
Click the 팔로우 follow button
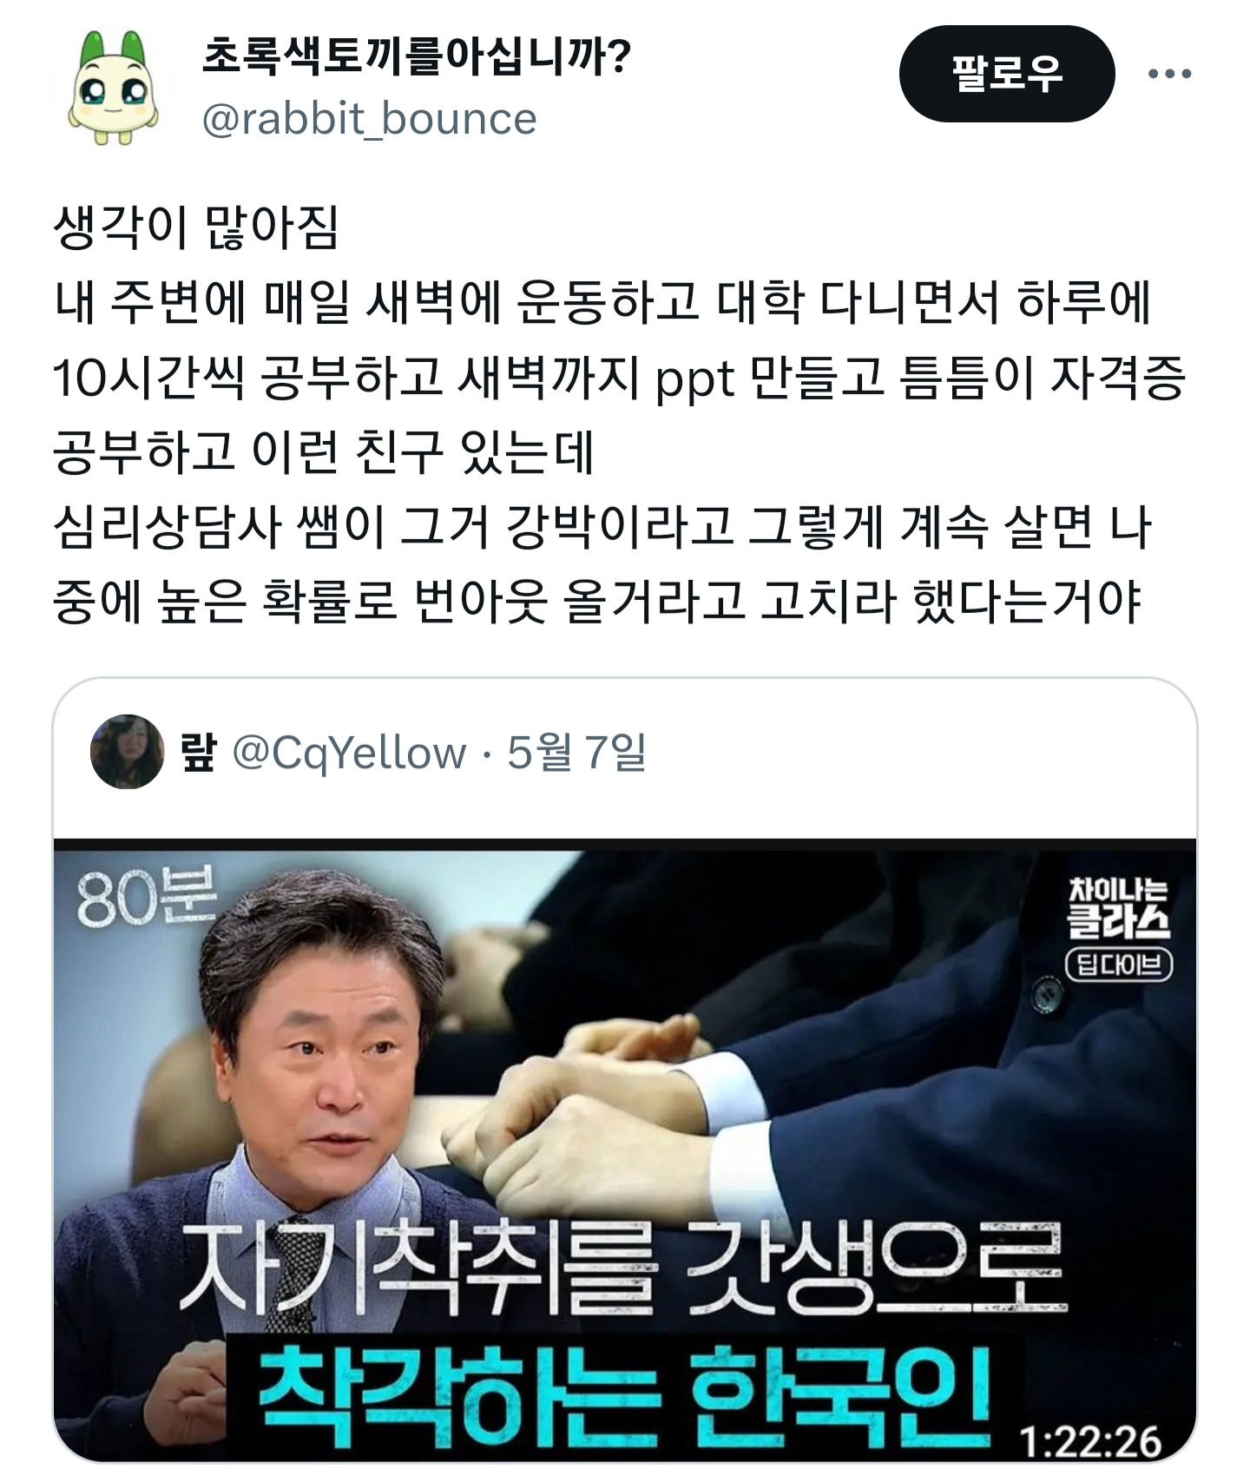click(x=1006, y=74)
